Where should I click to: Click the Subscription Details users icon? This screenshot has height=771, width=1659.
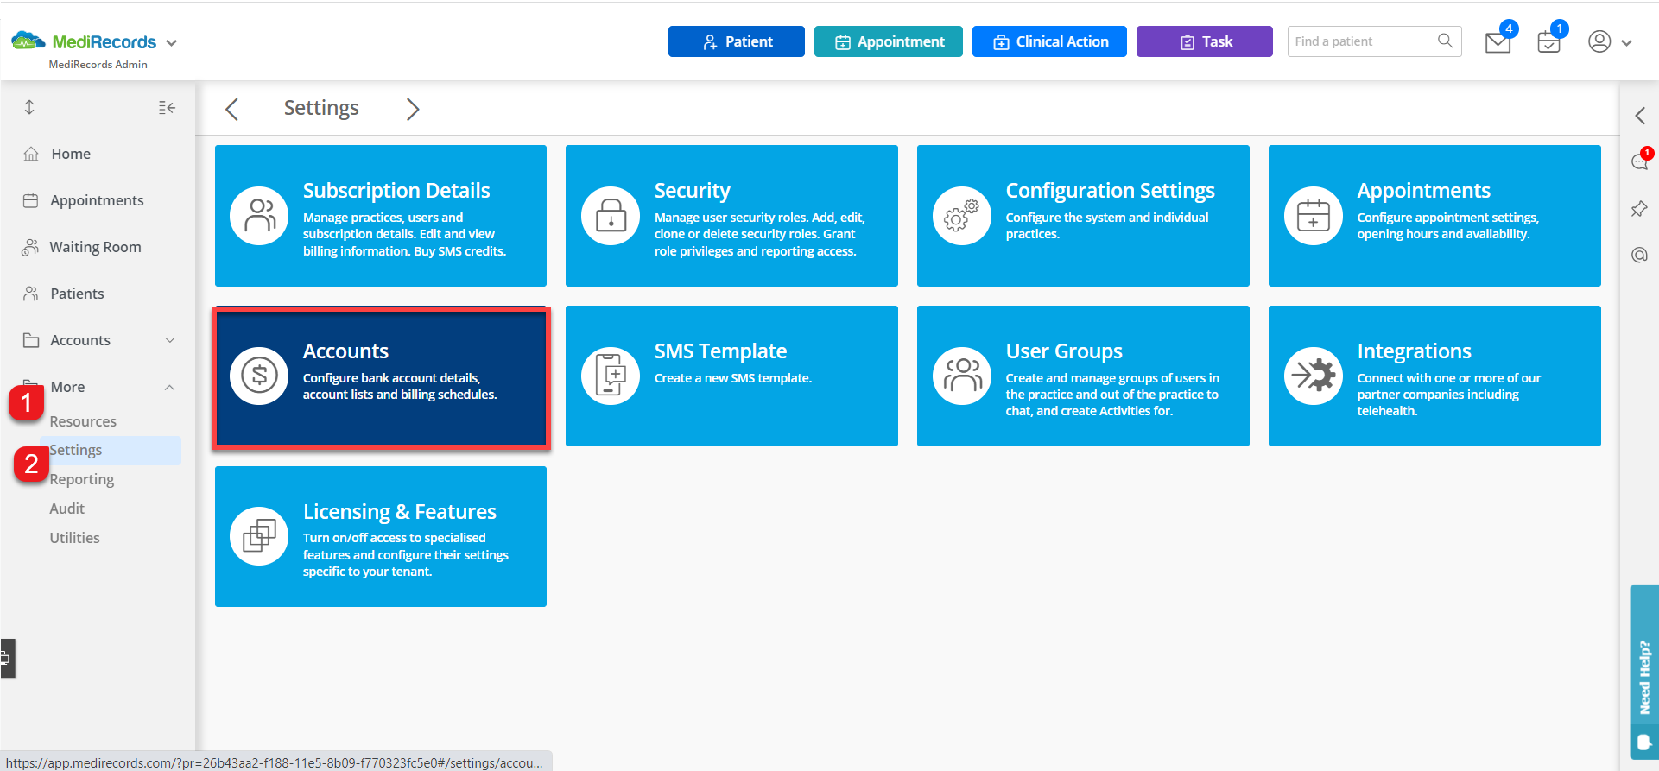259,216
